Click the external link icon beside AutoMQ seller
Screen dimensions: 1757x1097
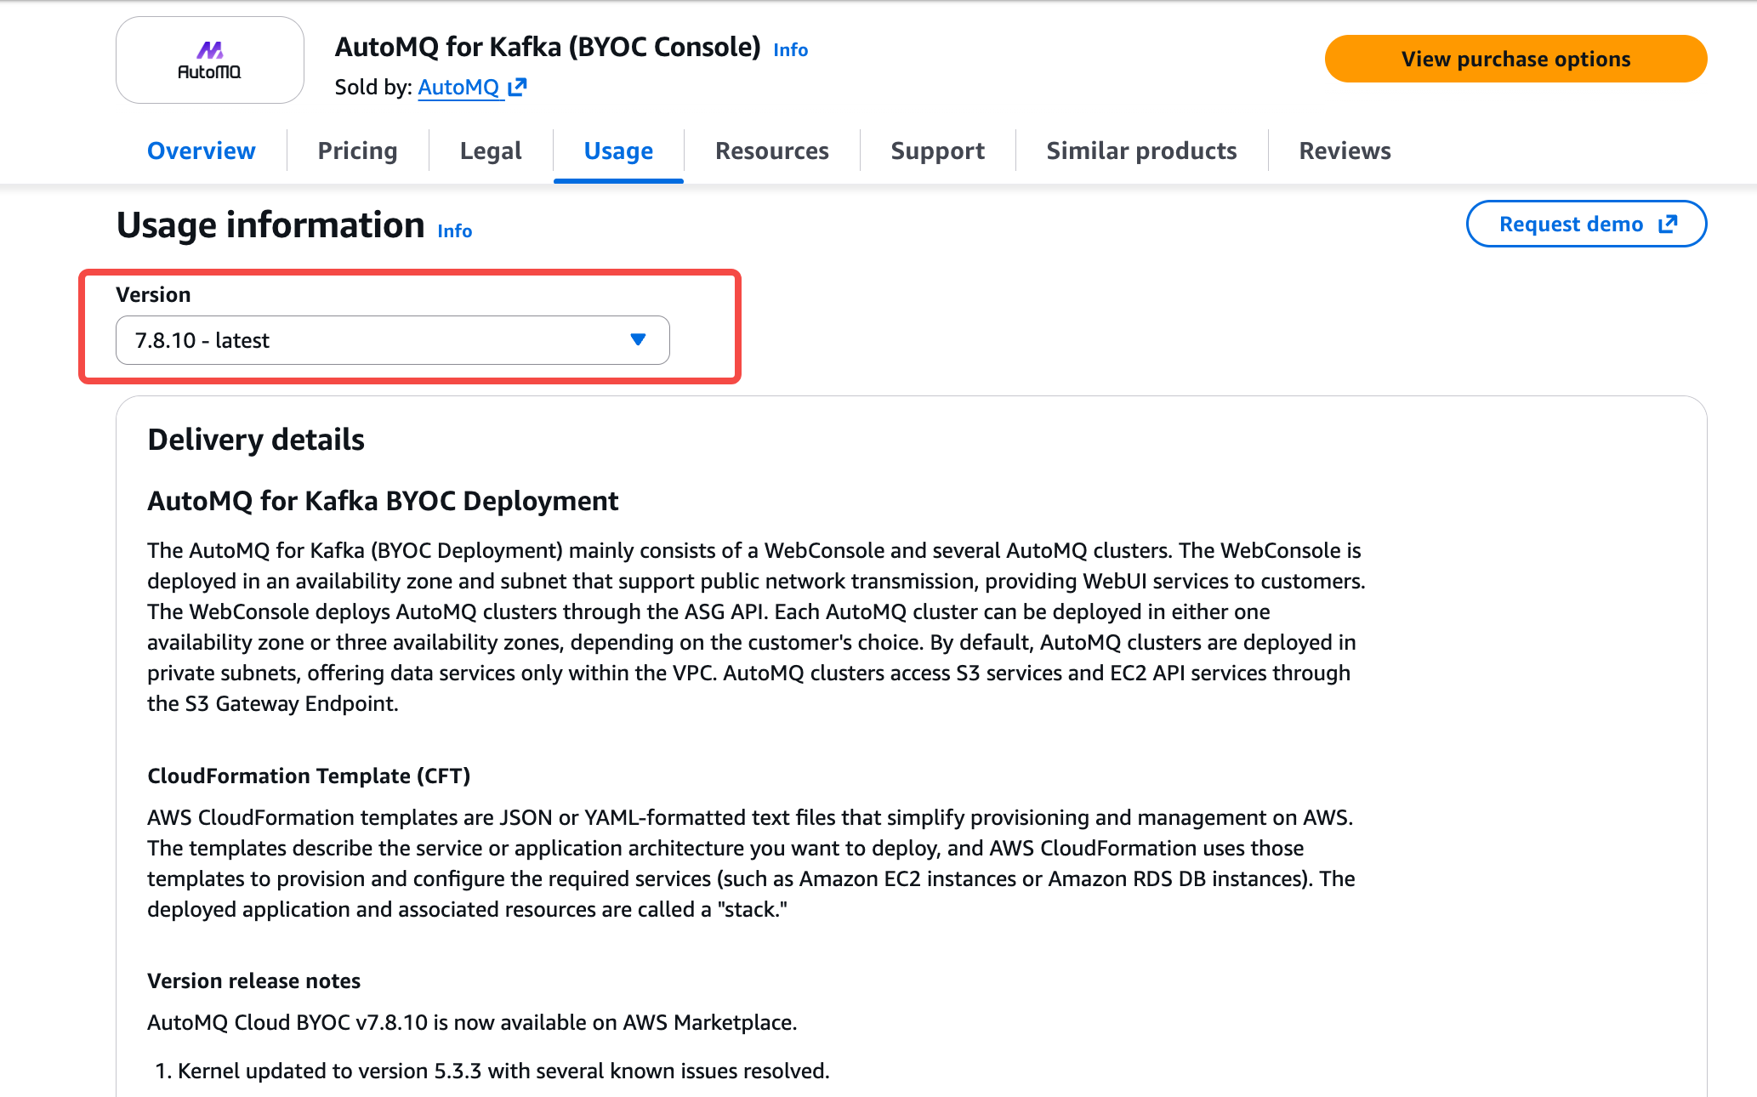(517, 87)
